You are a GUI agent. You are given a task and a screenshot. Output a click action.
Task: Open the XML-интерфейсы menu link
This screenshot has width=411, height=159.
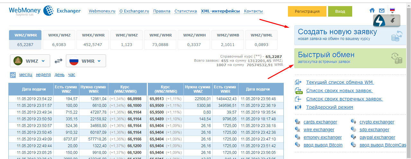coord(220,11)
